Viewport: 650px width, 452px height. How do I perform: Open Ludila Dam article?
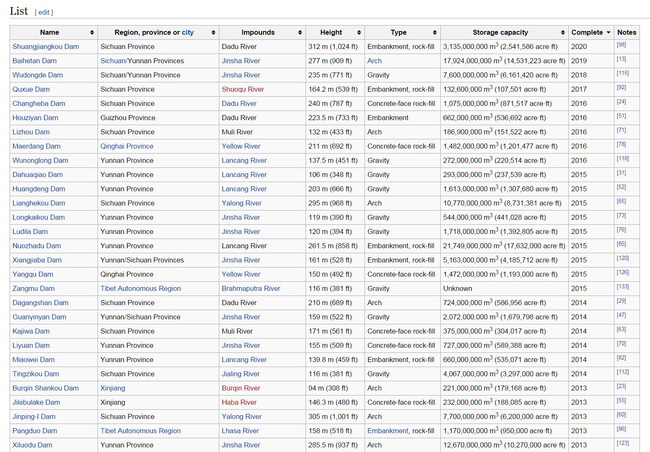click(30, 232)
